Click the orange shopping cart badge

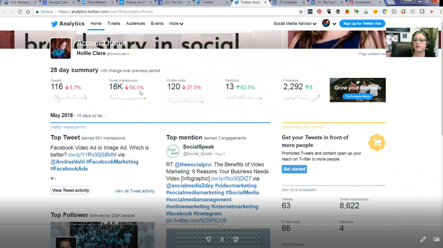tap(377, 143)
